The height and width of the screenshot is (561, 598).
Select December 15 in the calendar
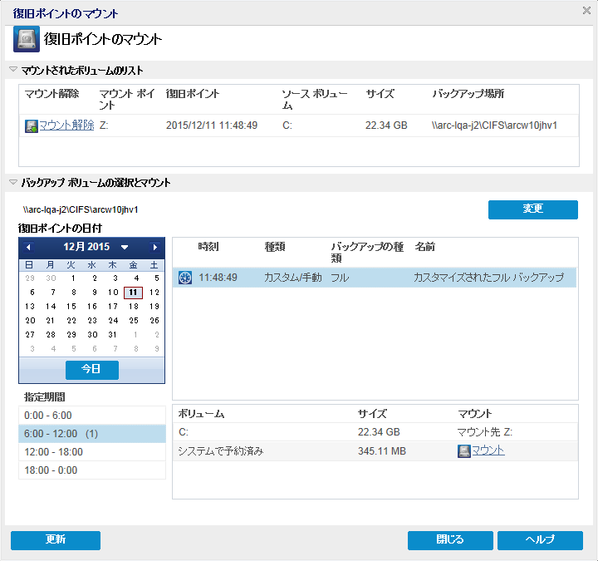click(71, 307)
